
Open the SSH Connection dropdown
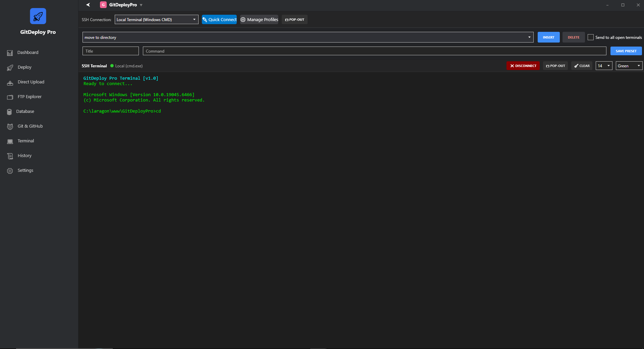coord(156,19)
